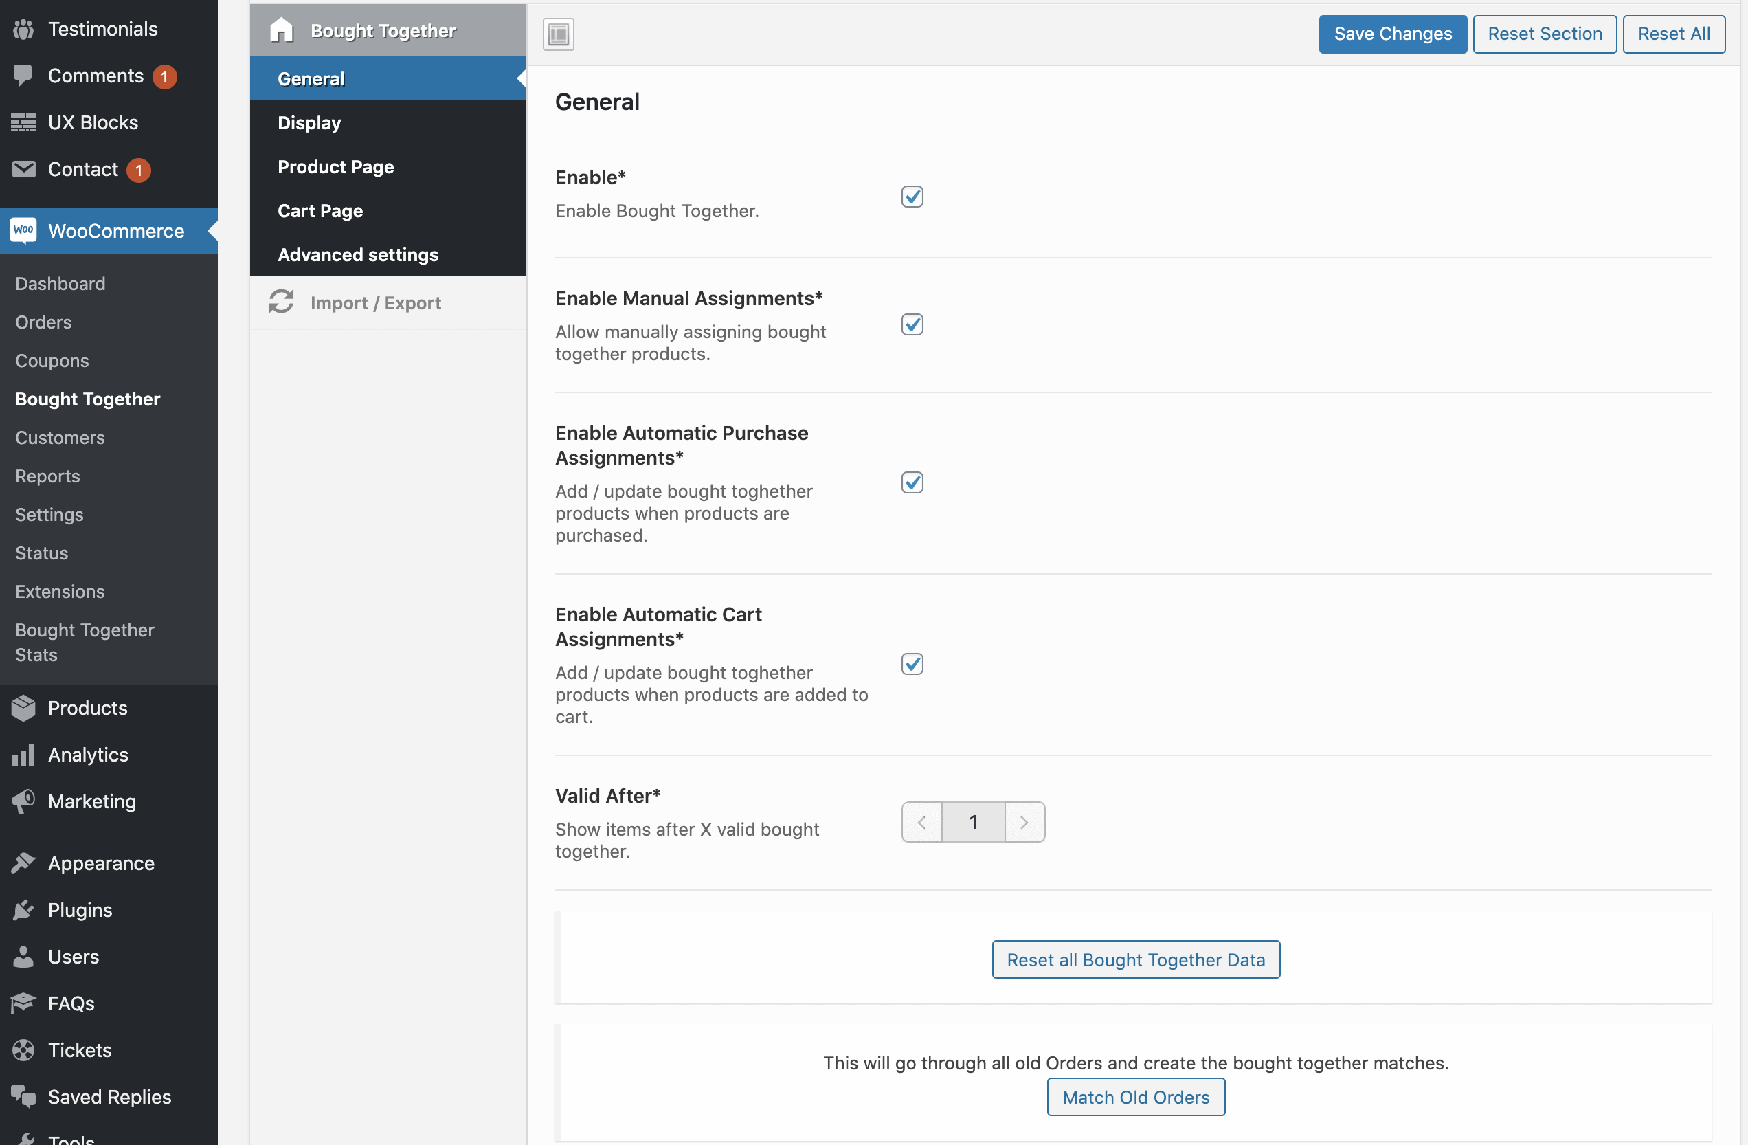
Task: Click the Save Changes button
Action: pyautogui.click(x=1392, y=34)
